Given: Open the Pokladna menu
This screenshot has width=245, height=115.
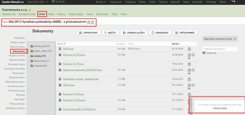Looking at the screenshot, I should click(130, 2).
